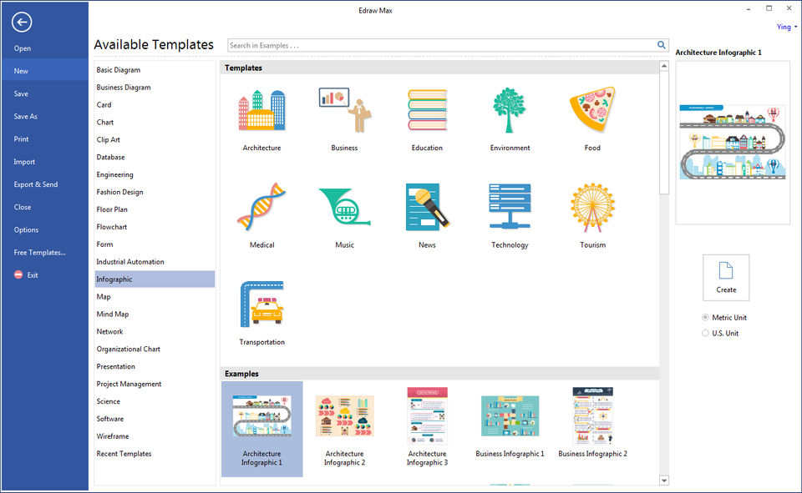The image size is (802, 493).
Task: Select the Technology server template icon
Action: [x=510, y=206]
